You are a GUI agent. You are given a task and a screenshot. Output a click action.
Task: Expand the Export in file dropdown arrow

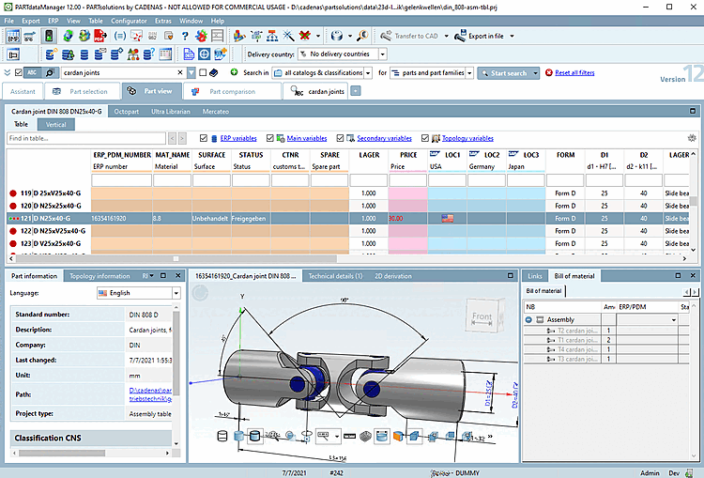coord(512,36)
